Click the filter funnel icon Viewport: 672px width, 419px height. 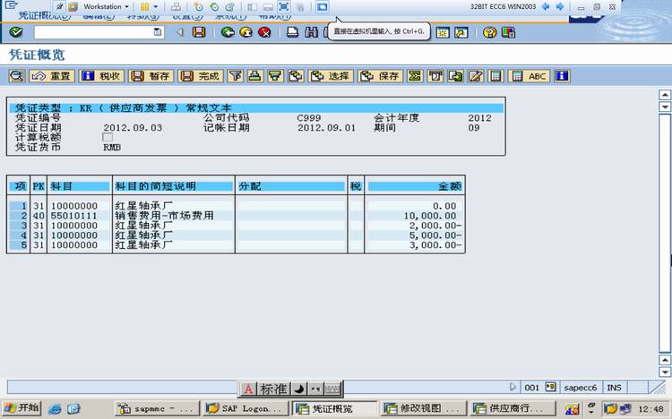coord(236,76)
